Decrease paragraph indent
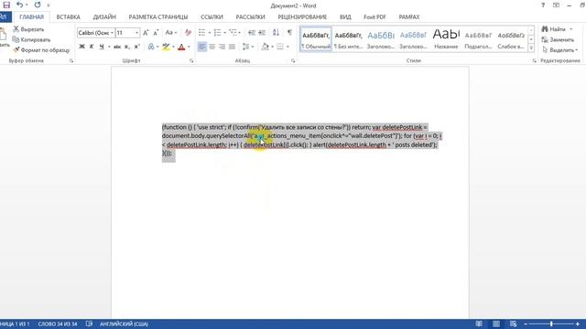The height and width of the screenshot is (329, 586). pyautogui.click(x=252, y=33)
